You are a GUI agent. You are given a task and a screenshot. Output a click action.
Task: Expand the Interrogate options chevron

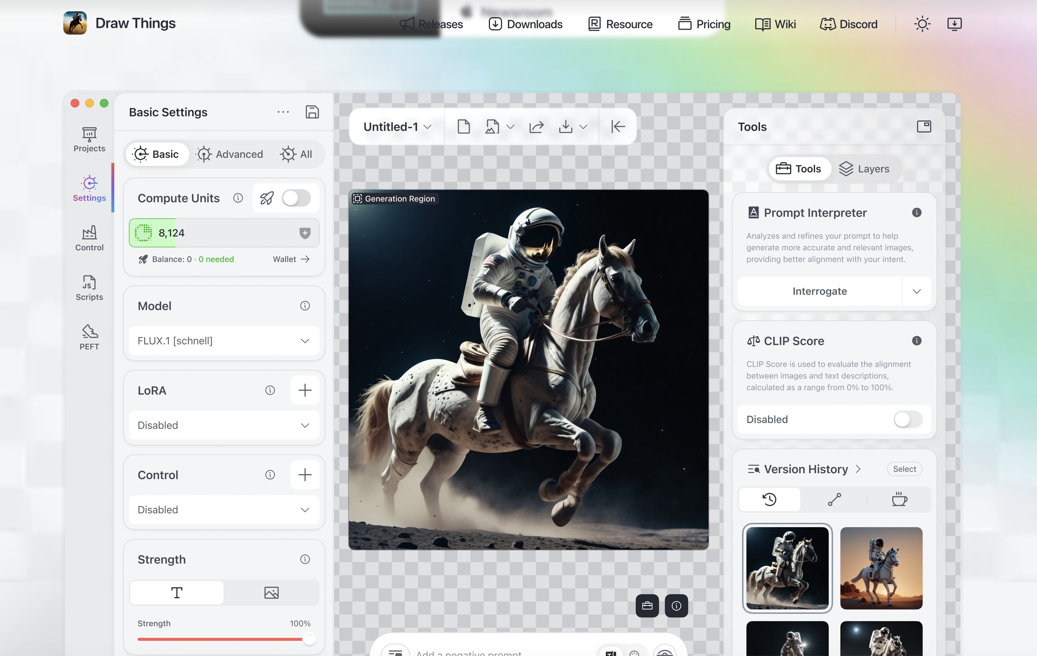(x=917, y=291)
